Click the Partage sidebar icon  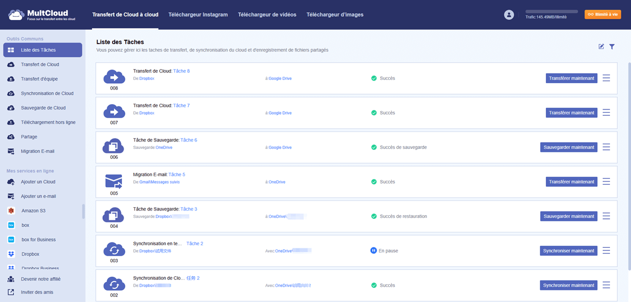click(x=11, y=137)
